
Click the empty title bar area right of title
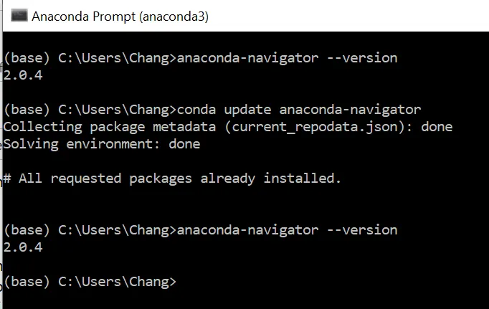tap(344, 16)
